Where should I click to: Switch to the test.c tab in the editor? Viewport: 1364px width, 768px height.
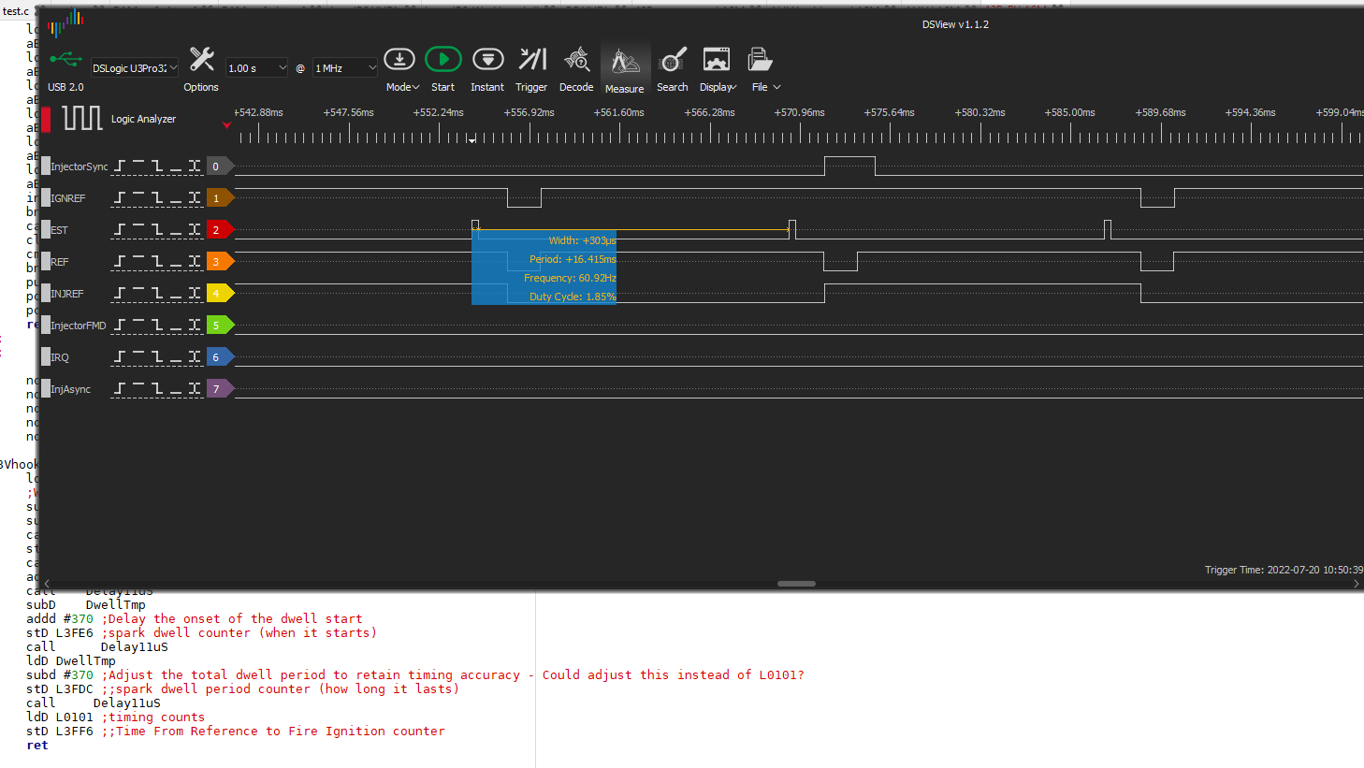(x=15, y=11)
